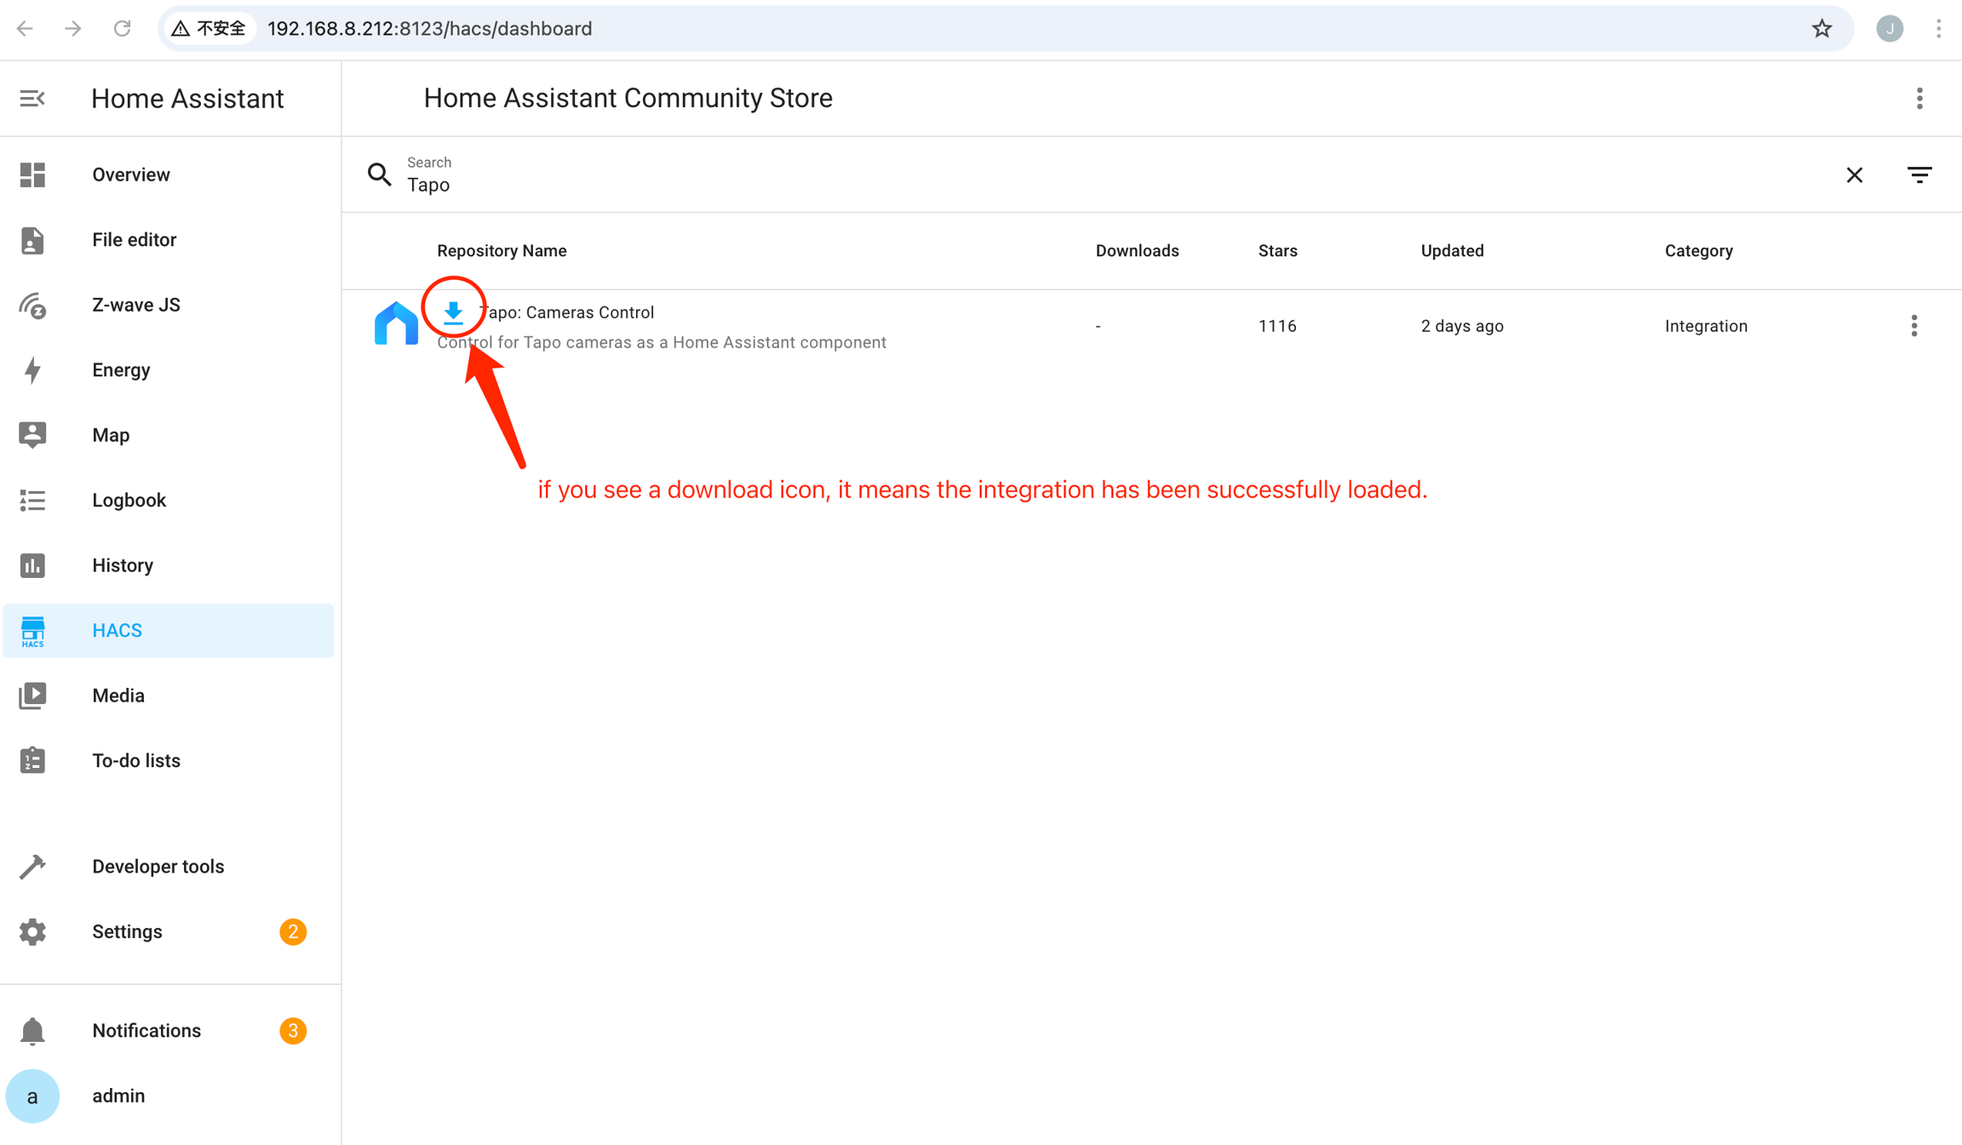Open File editor from sidebar
Viewport: 1962px width, 1145px height.
coord(134,240)
